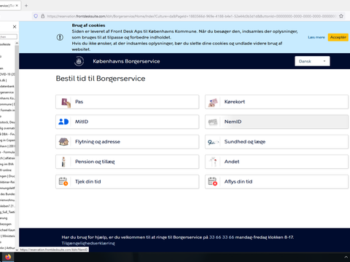Click the NemID card icon
Image resolution: width=350 pixels, height=262 pixels.
(213, 122)
